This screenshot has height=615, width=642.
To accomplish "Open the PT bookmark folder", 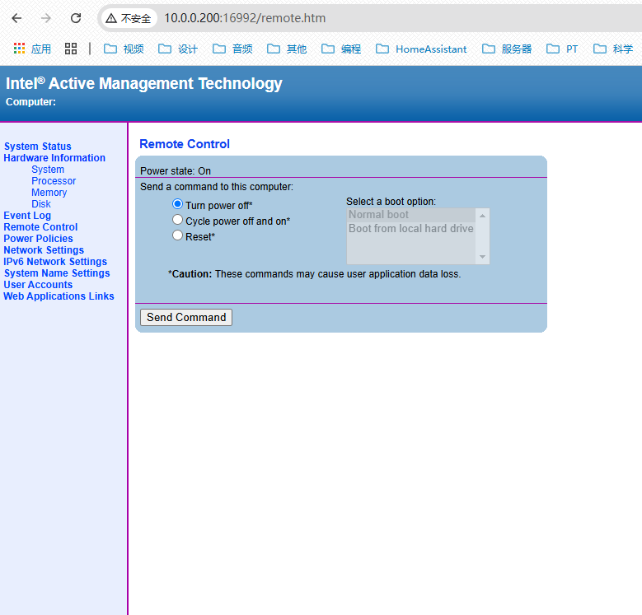I will [562, 49].
